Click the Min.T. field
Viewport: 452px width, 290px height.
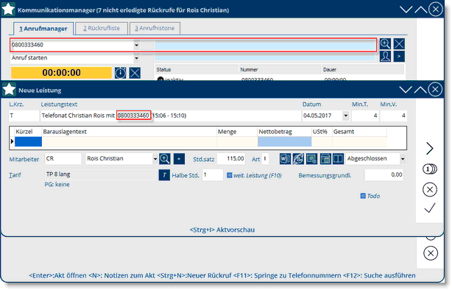(365, 116)
